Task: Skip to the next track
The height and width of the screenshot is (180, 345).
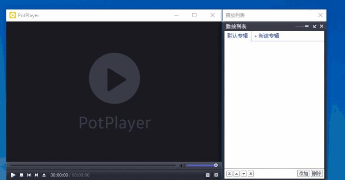Action: [36, 175]
